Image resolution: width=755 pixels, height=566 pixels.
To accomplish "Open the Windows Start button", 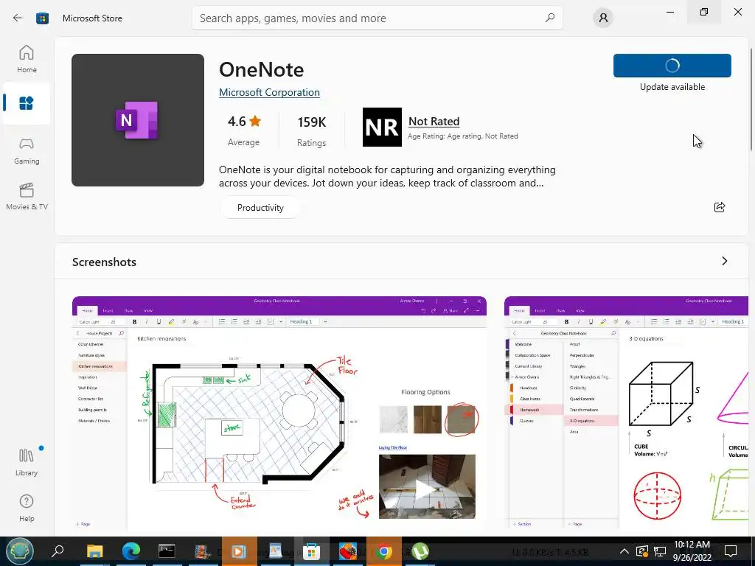I will tap(19, 551).
